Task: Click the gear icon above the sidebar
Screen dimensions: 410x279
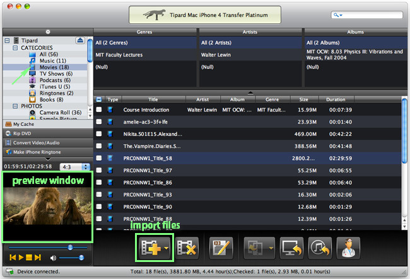Action: coord(47,32)
